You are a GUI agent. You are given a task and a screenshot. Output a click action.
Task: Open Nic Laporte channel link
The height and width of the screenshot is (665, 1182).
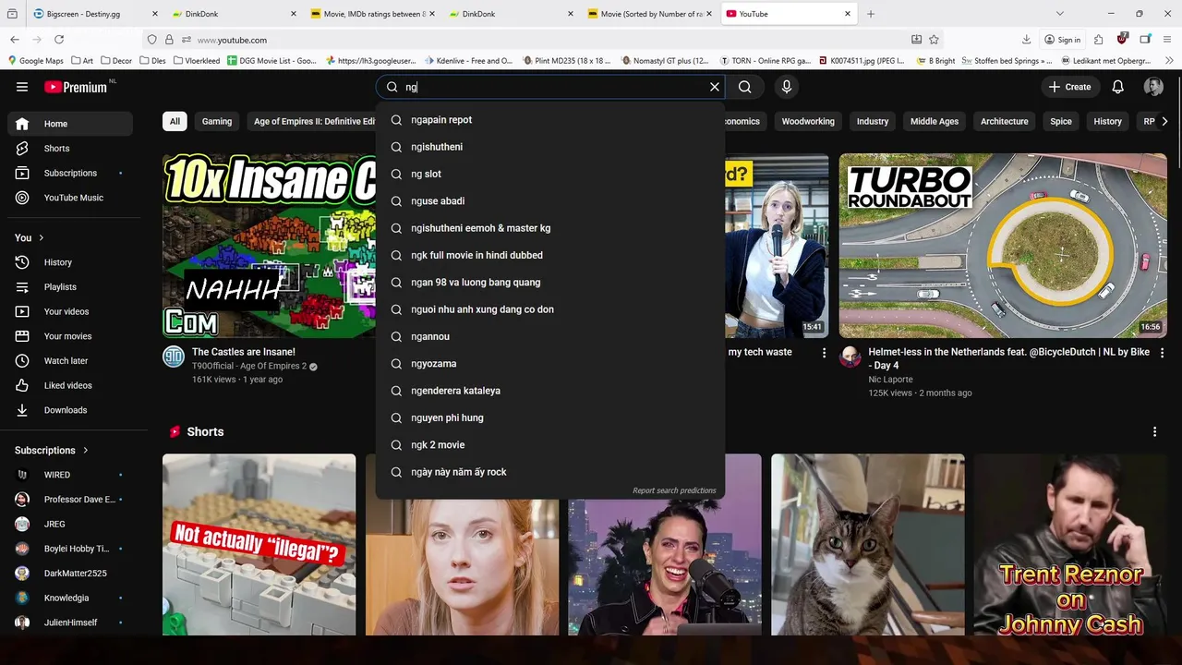[x=890, y=380]
